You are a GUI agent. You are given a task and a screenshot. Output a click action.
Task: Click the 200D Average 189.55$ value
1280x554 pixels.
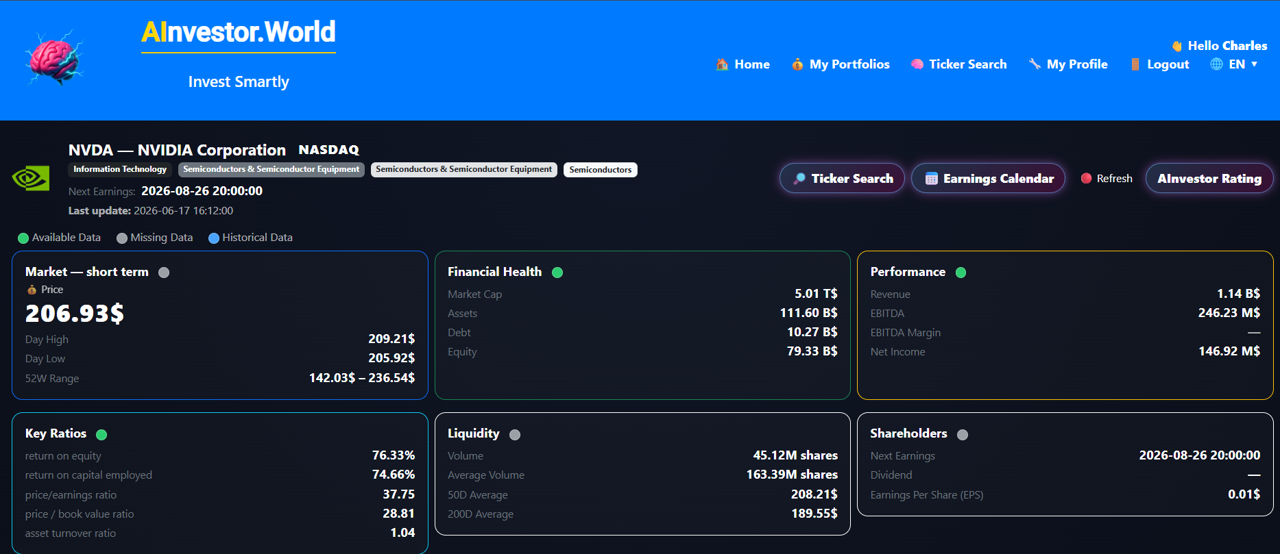coord(814,514)
